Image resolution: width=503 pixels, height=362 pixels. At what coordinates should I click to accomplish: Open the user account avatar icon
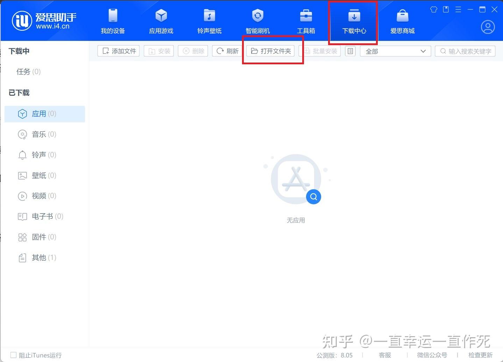click(488, 27)
